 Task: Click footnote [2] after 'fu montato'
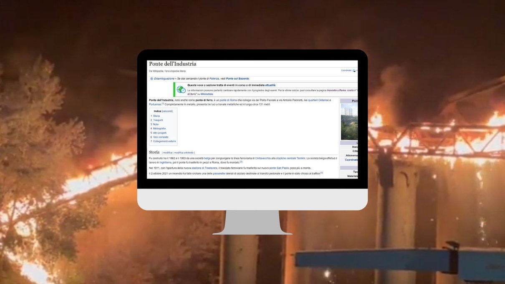[241, 162]
